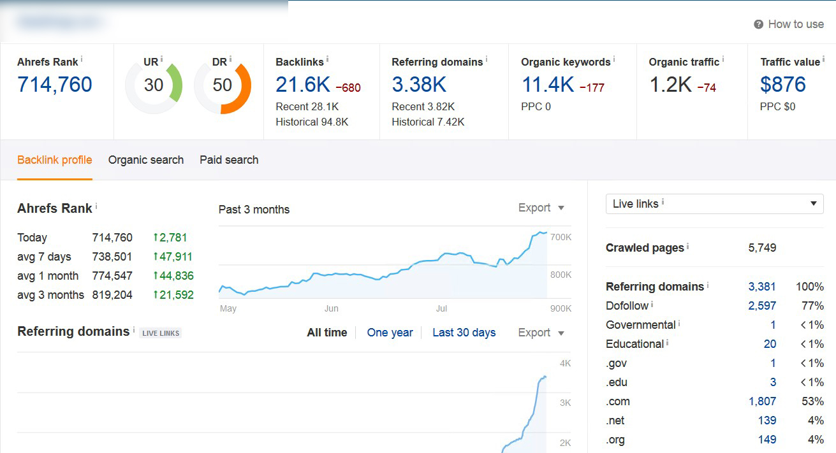Click How to use link
Viewport: 836px width, 453px height.
click(x=796, y=24)
